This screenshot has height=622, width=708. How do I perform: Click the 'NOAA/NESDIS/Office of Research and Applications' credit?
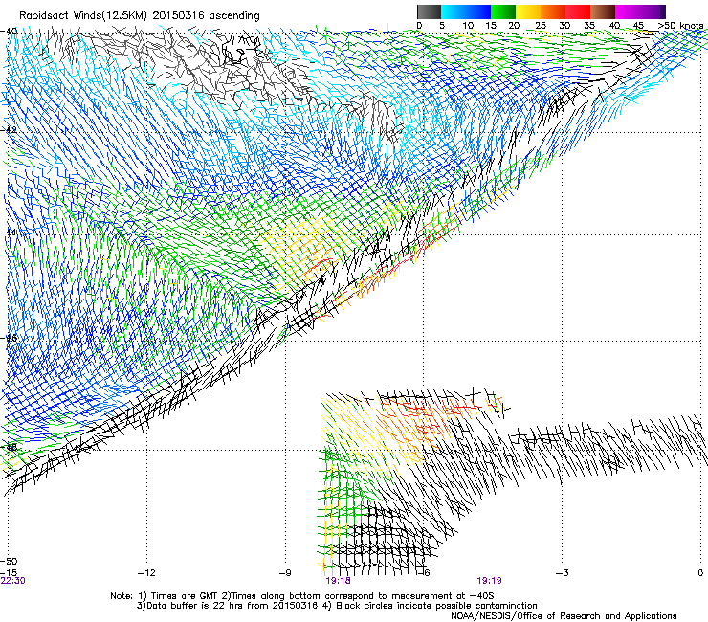tap(564, 616)
